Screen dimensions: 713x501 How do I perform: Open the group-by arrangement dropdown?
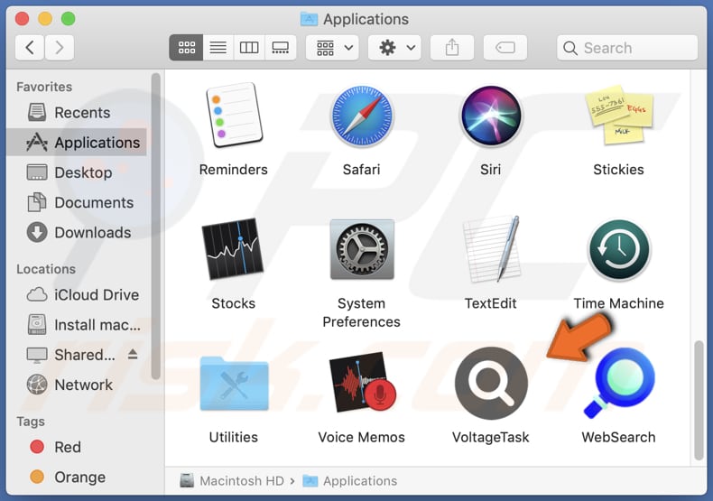pyautogui.click(x=332, y=47)
